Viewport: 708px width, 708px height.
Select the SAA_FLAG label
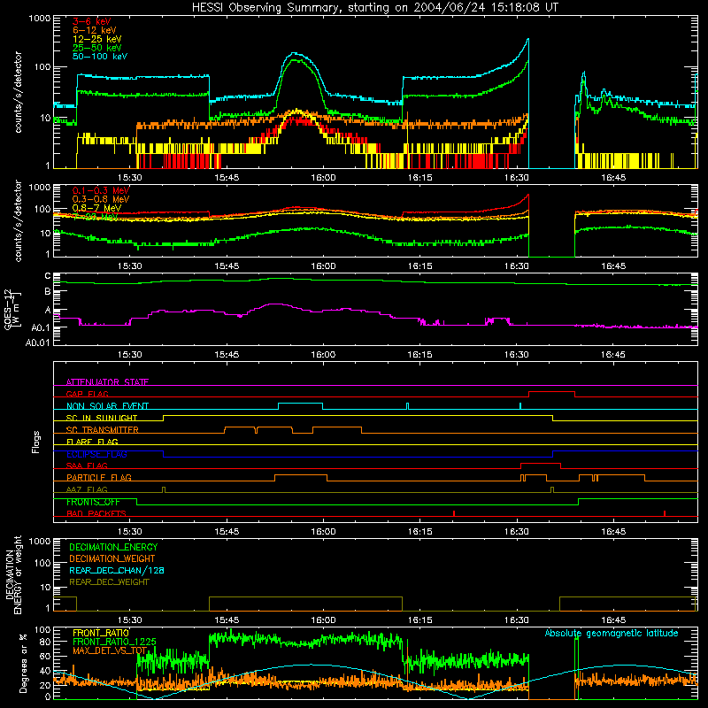pos(87,466)
